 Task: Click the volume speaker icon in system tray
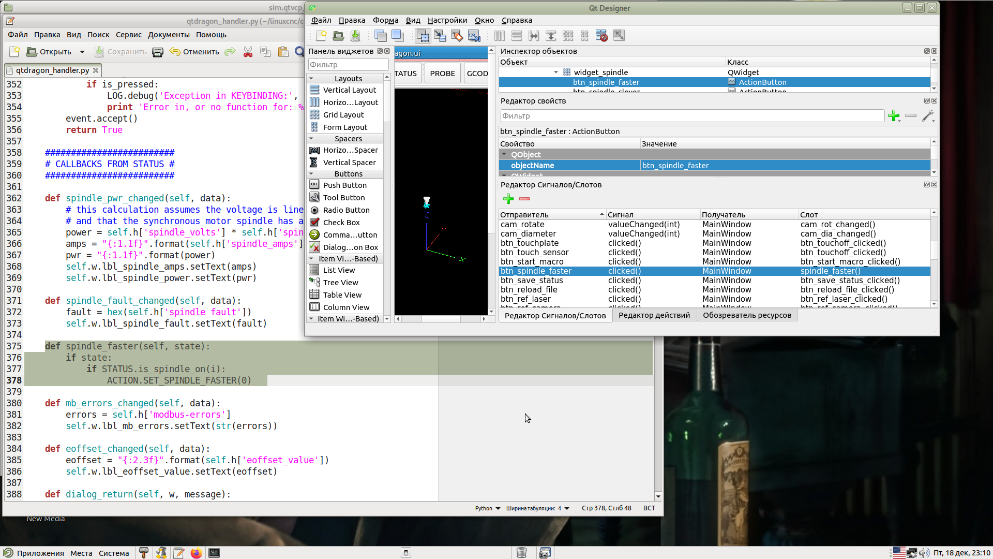(x=924, y=553)
